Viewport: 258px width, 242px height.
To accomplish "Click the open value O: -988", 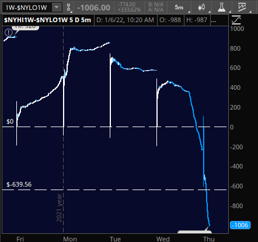I will [x=170, y=20].
